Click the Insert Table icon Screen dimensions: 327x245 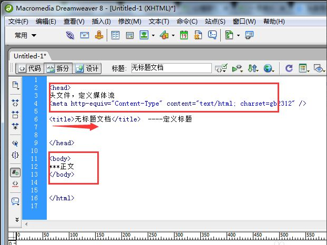point(115,35)
